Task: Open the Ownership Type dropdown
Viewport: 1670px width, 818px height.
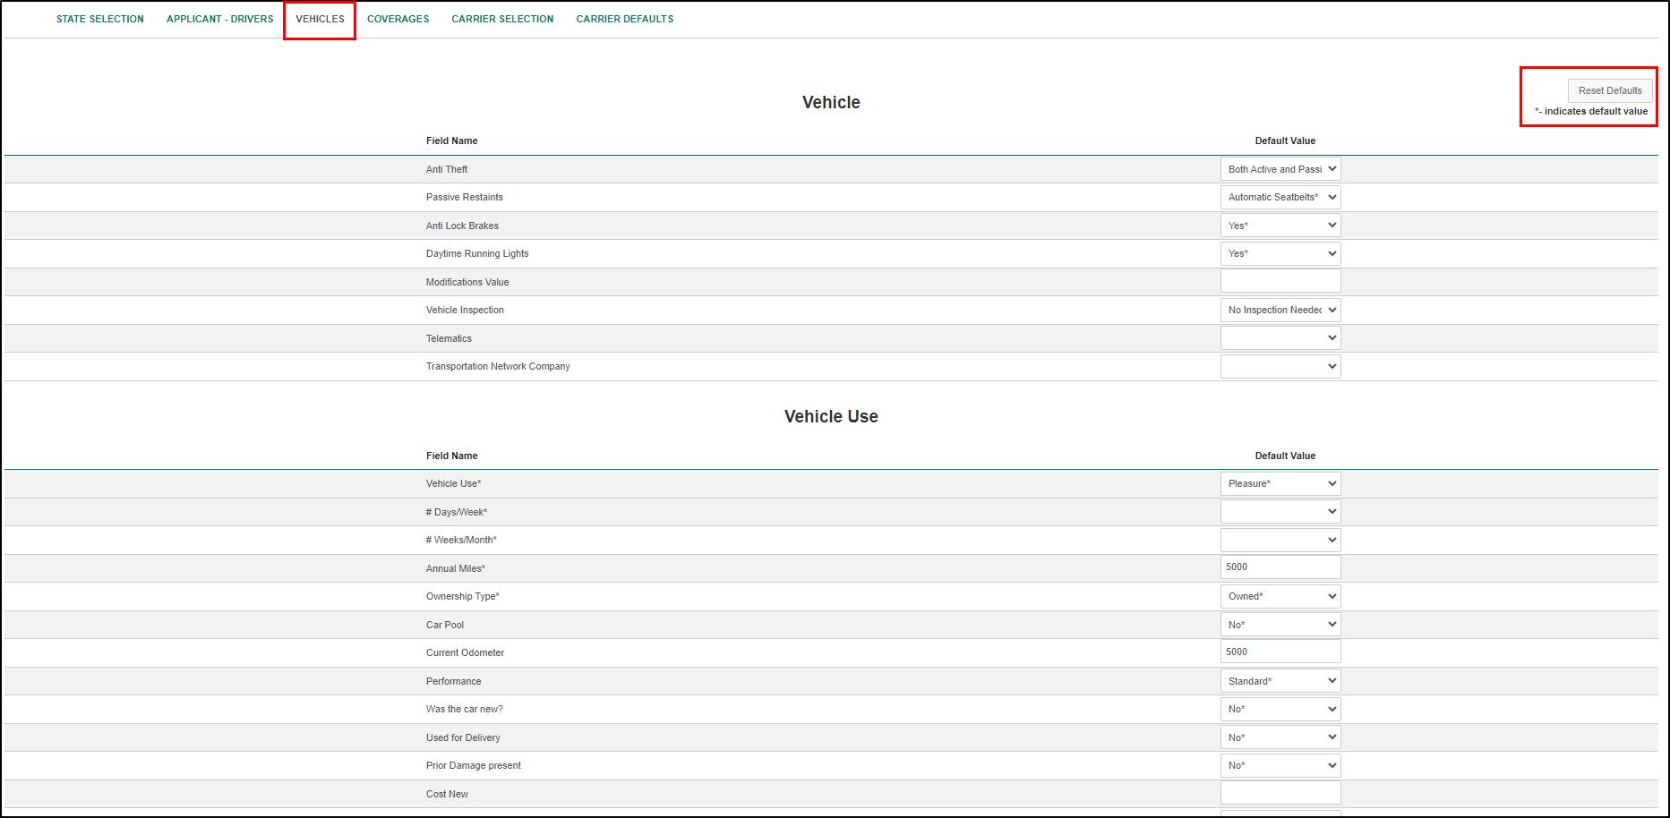Action: (1280, 596)
